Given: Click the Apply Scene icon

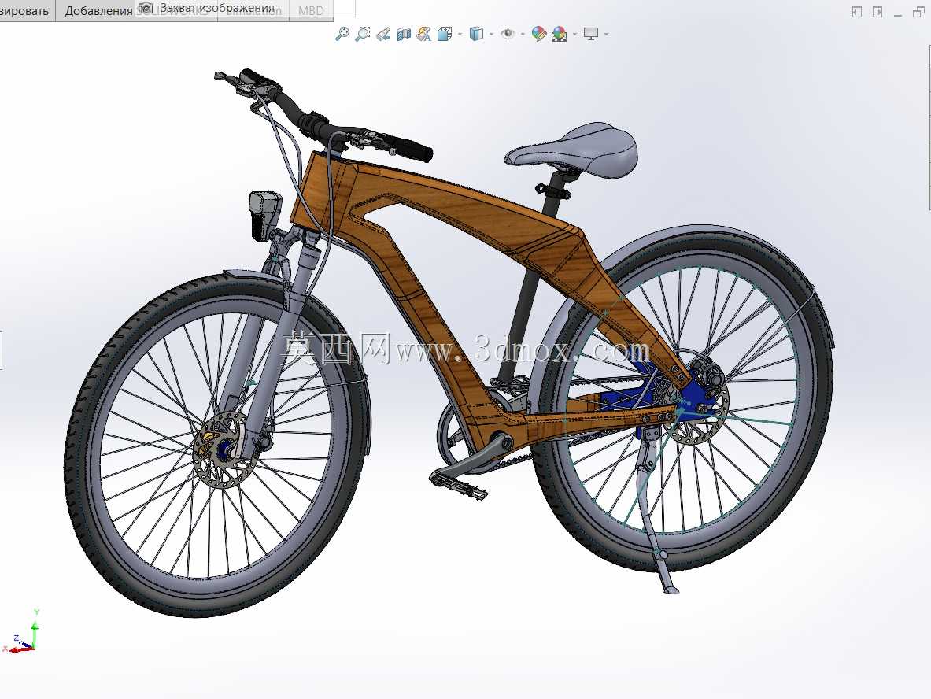Looking at the screenshot, I should tap(560, 34).
